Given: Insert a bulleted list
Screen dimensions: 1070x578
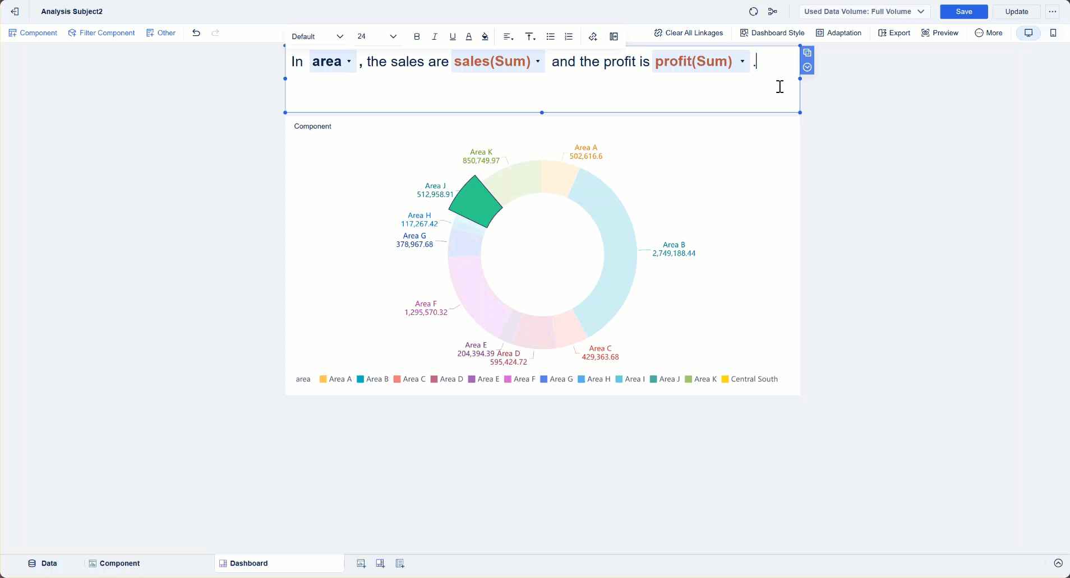Looking at the screenshot, I should tap(551, 36).
